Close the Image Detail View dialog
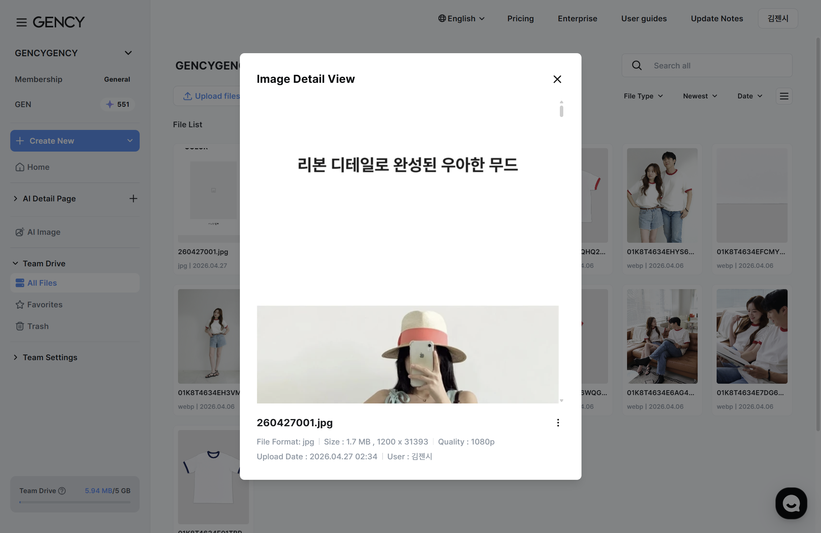This screenshot has width=821, height=533. (557, 79)
